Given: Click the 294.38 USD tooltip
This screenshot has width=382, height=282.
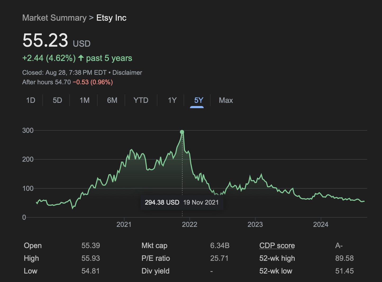Looking at the screenshot, I should (x=182, y=202).
